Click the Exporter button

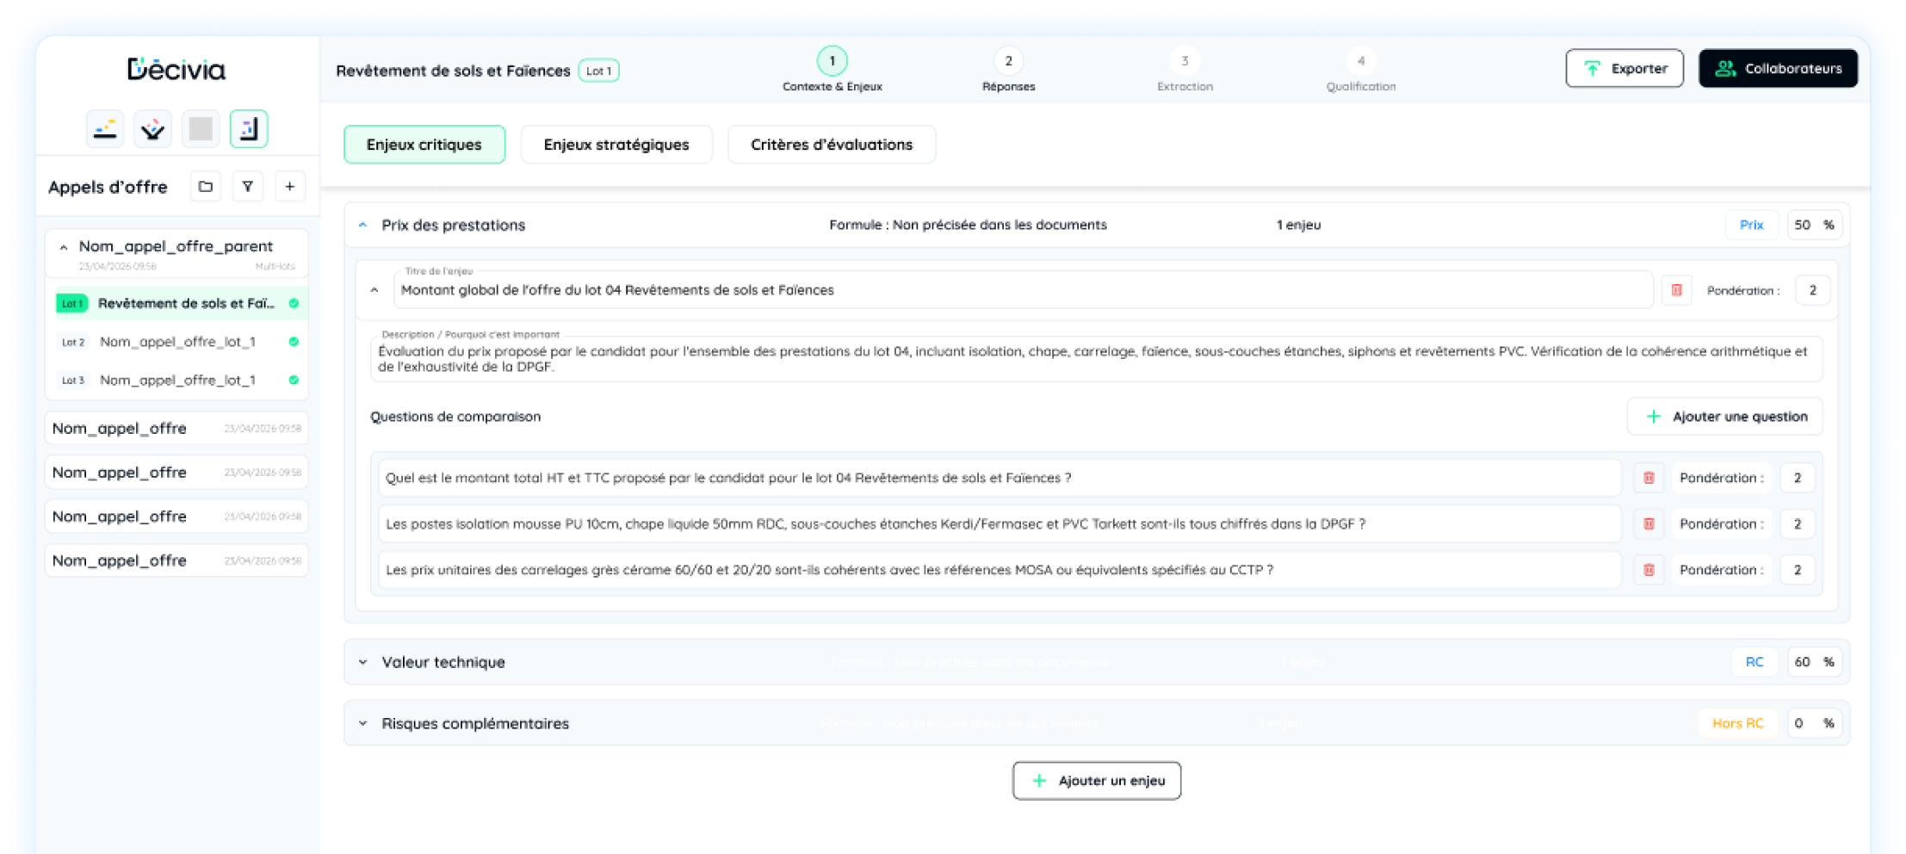[1624, 68]
